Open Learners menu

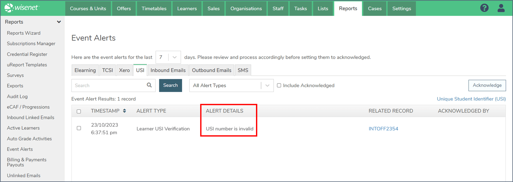[x=187, y=8]
